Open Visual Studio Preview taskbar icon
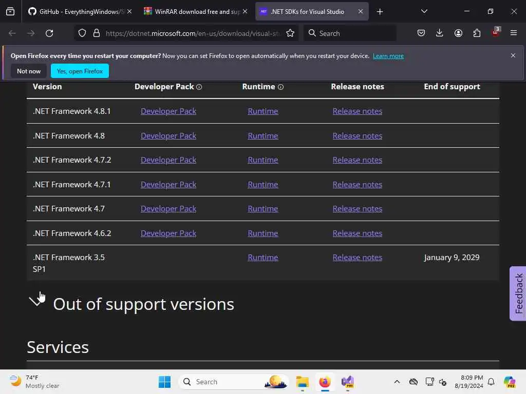 348,382
